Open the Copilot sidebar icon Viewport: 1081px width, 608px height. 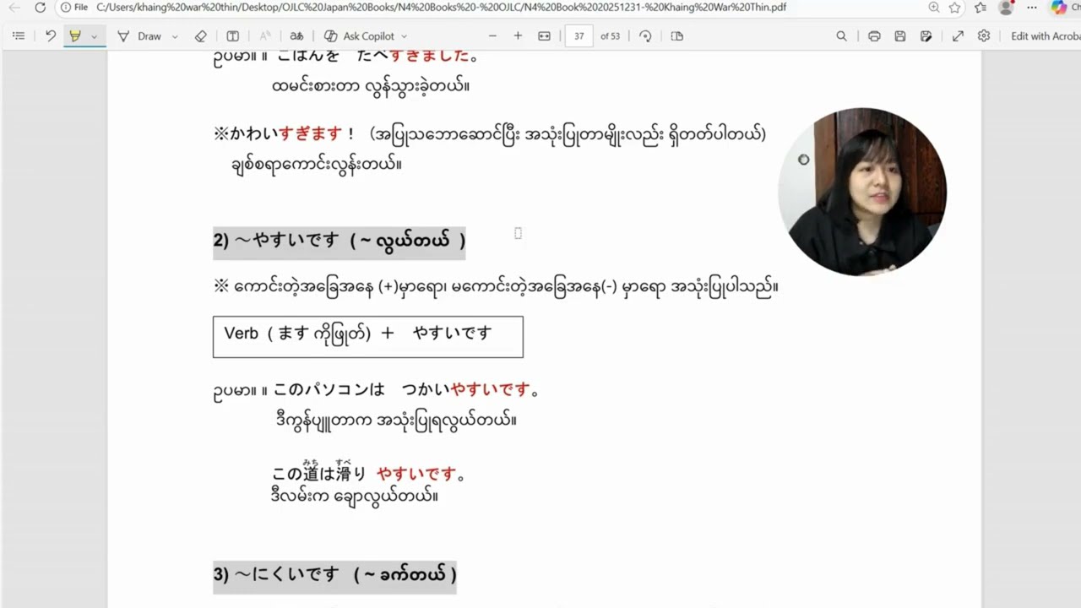1058,8
